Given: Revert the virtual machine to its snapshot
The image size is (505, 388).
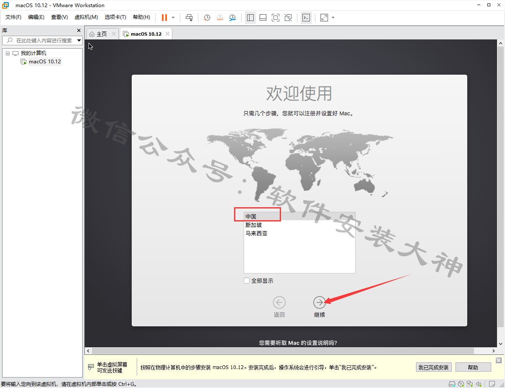Looking at the screenshot, I should (x=220, y=18).
